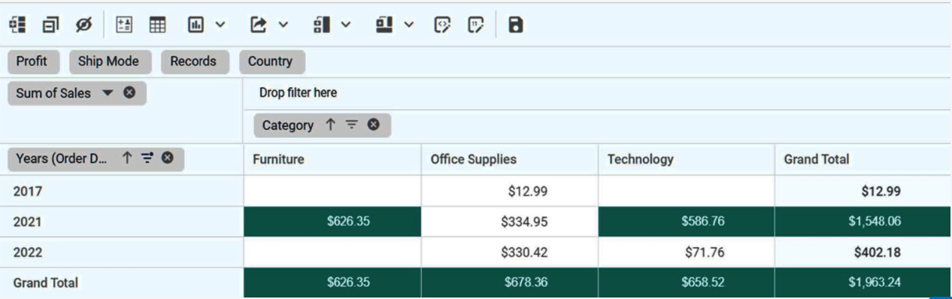952x299 pixels.
Task: Expand the subtotals dropdown arrow
Action: [x=346, y=25]
